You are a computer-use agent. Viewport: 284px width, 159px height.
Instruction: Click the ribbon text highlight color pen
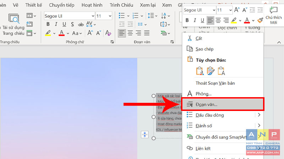[48, 33]
